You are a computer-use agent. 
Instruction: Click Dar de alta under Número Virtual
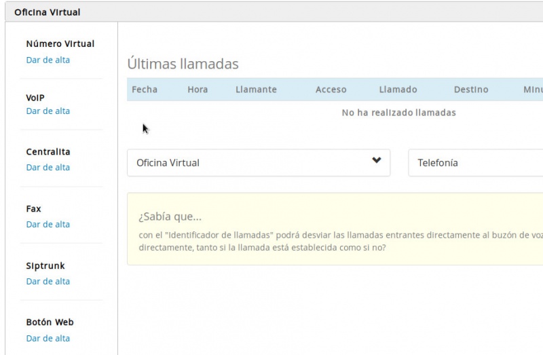[x=48, y=60]
